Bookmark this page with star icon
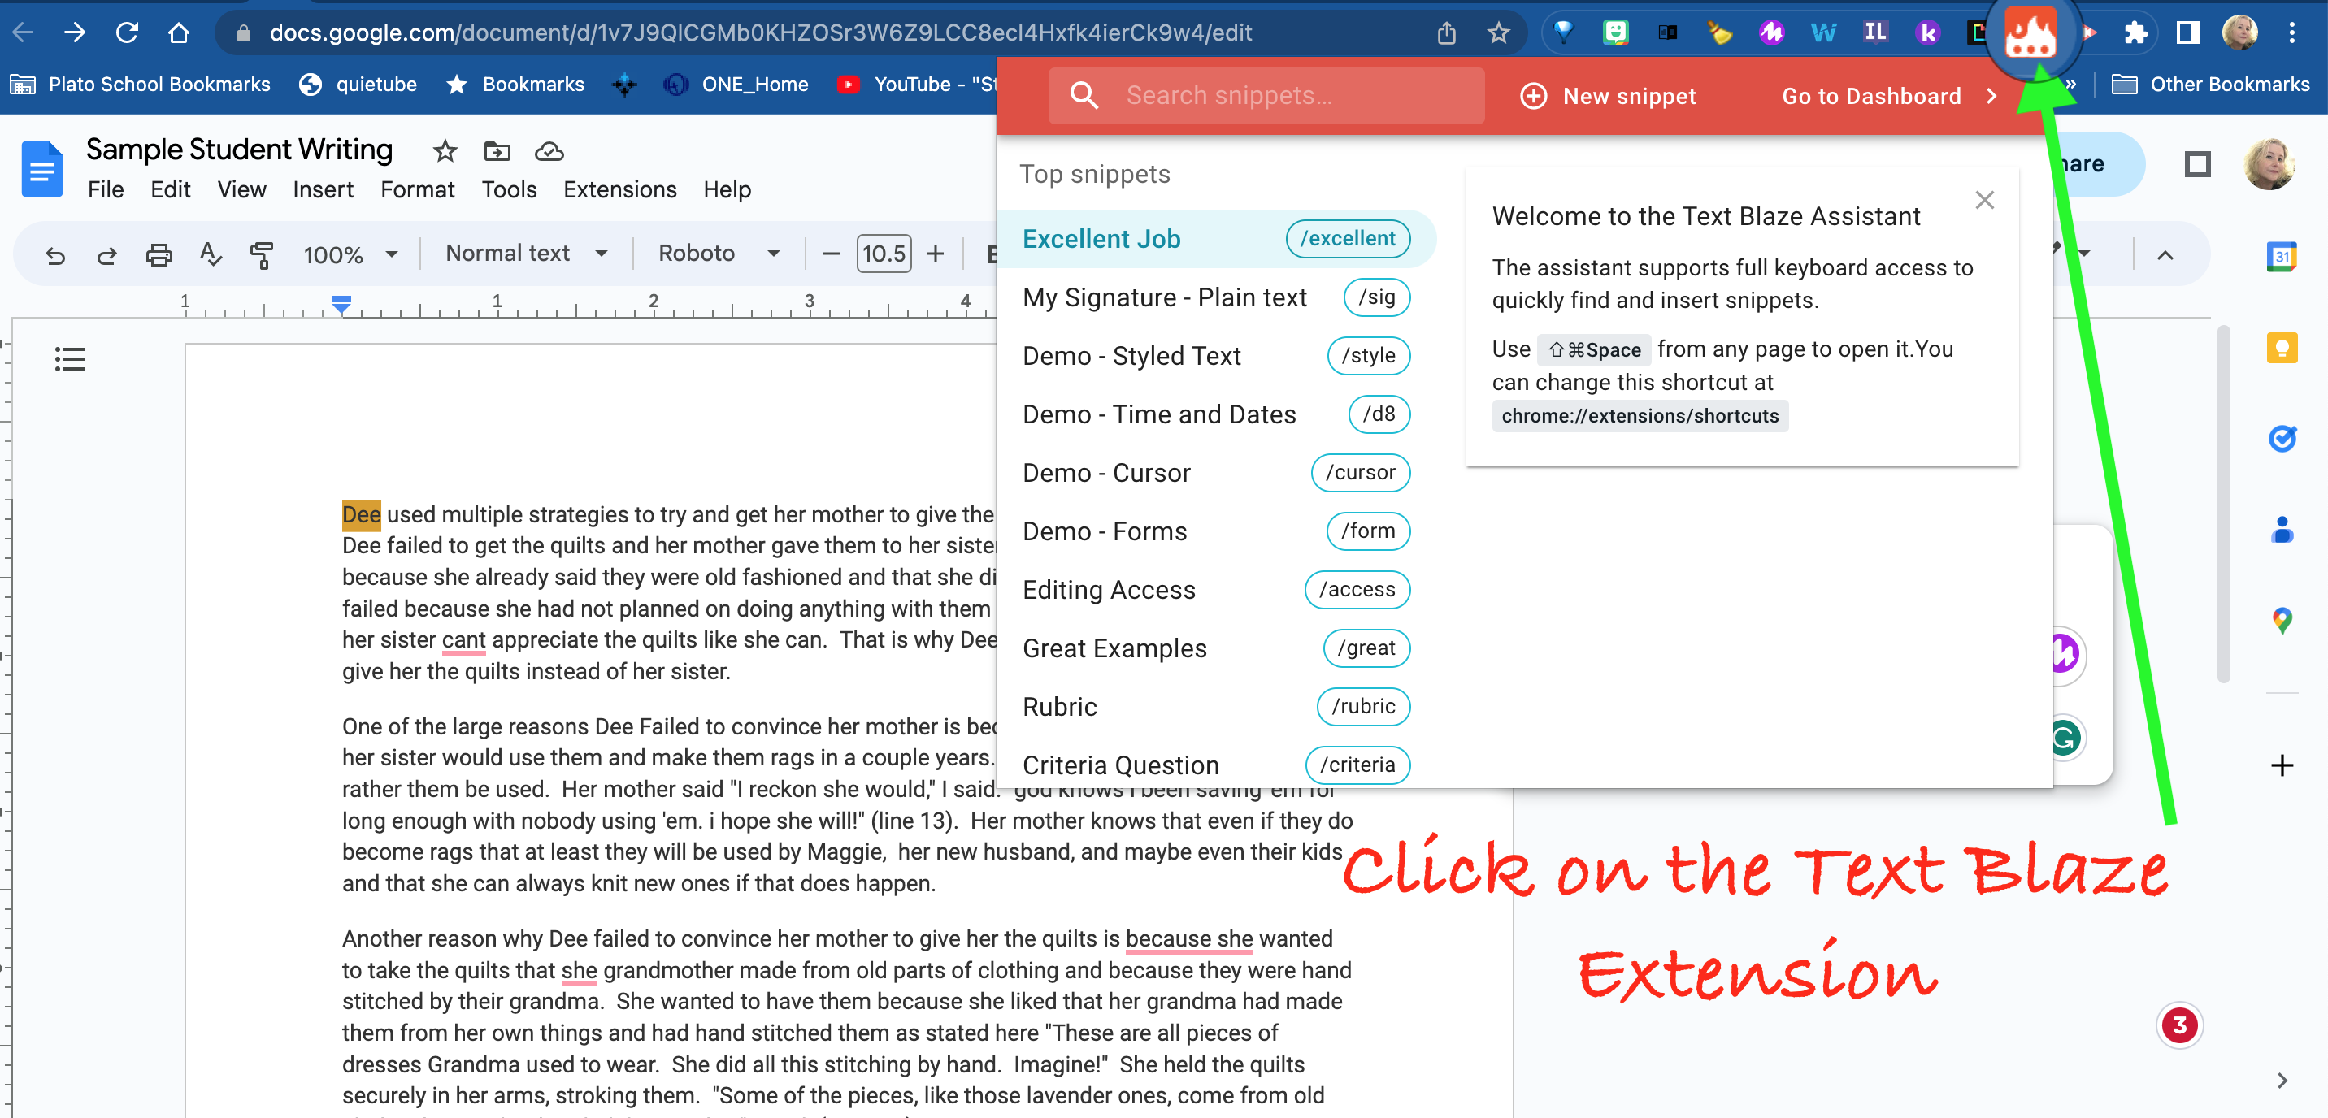The height and width of the screenshot is (1118, 2328). click(x=1498, y=33)
